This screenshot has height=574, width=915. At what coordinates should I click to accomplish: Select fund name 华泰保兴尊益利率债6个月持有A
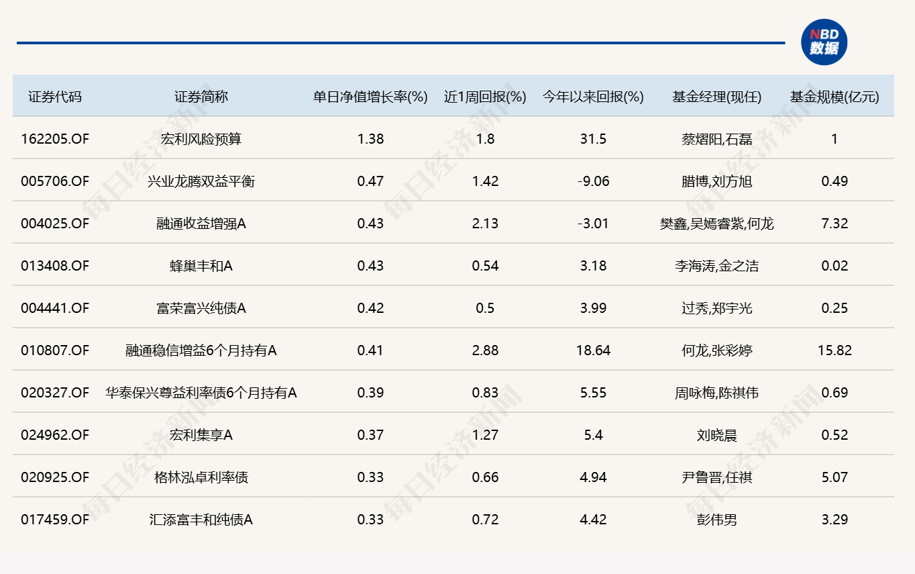pos(201,393)
